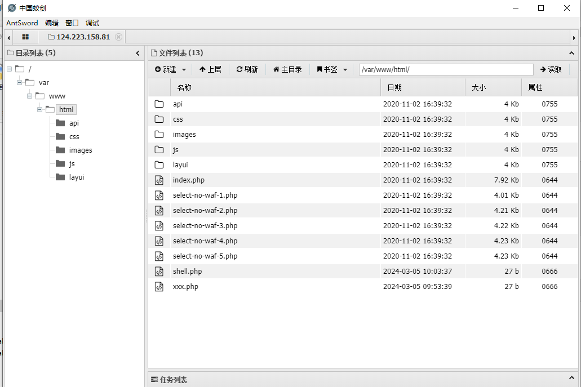Viewport: 581px width, 387px height.
Task: Click index.php file icon
Action: tap(159, 180)
